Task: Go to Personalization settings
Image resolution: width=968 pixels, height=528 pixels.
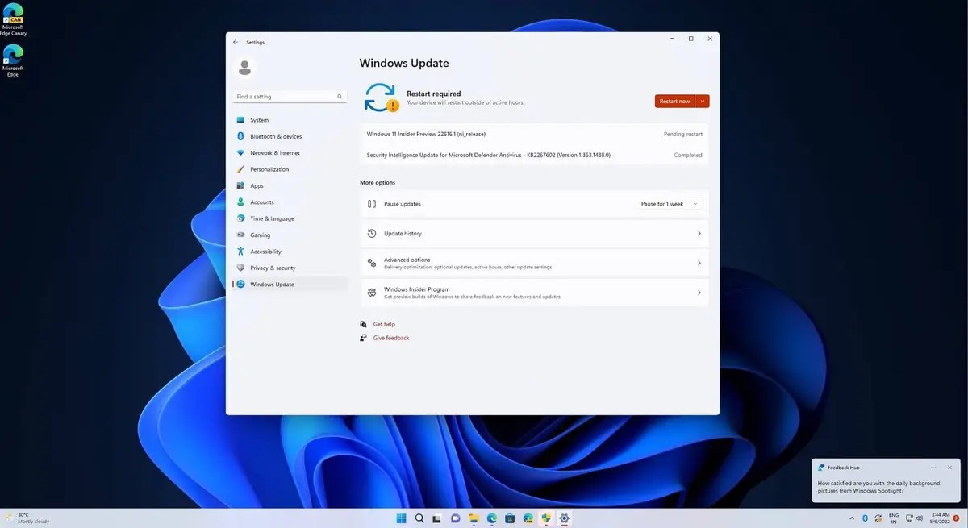Action: (x=267, y=169)
